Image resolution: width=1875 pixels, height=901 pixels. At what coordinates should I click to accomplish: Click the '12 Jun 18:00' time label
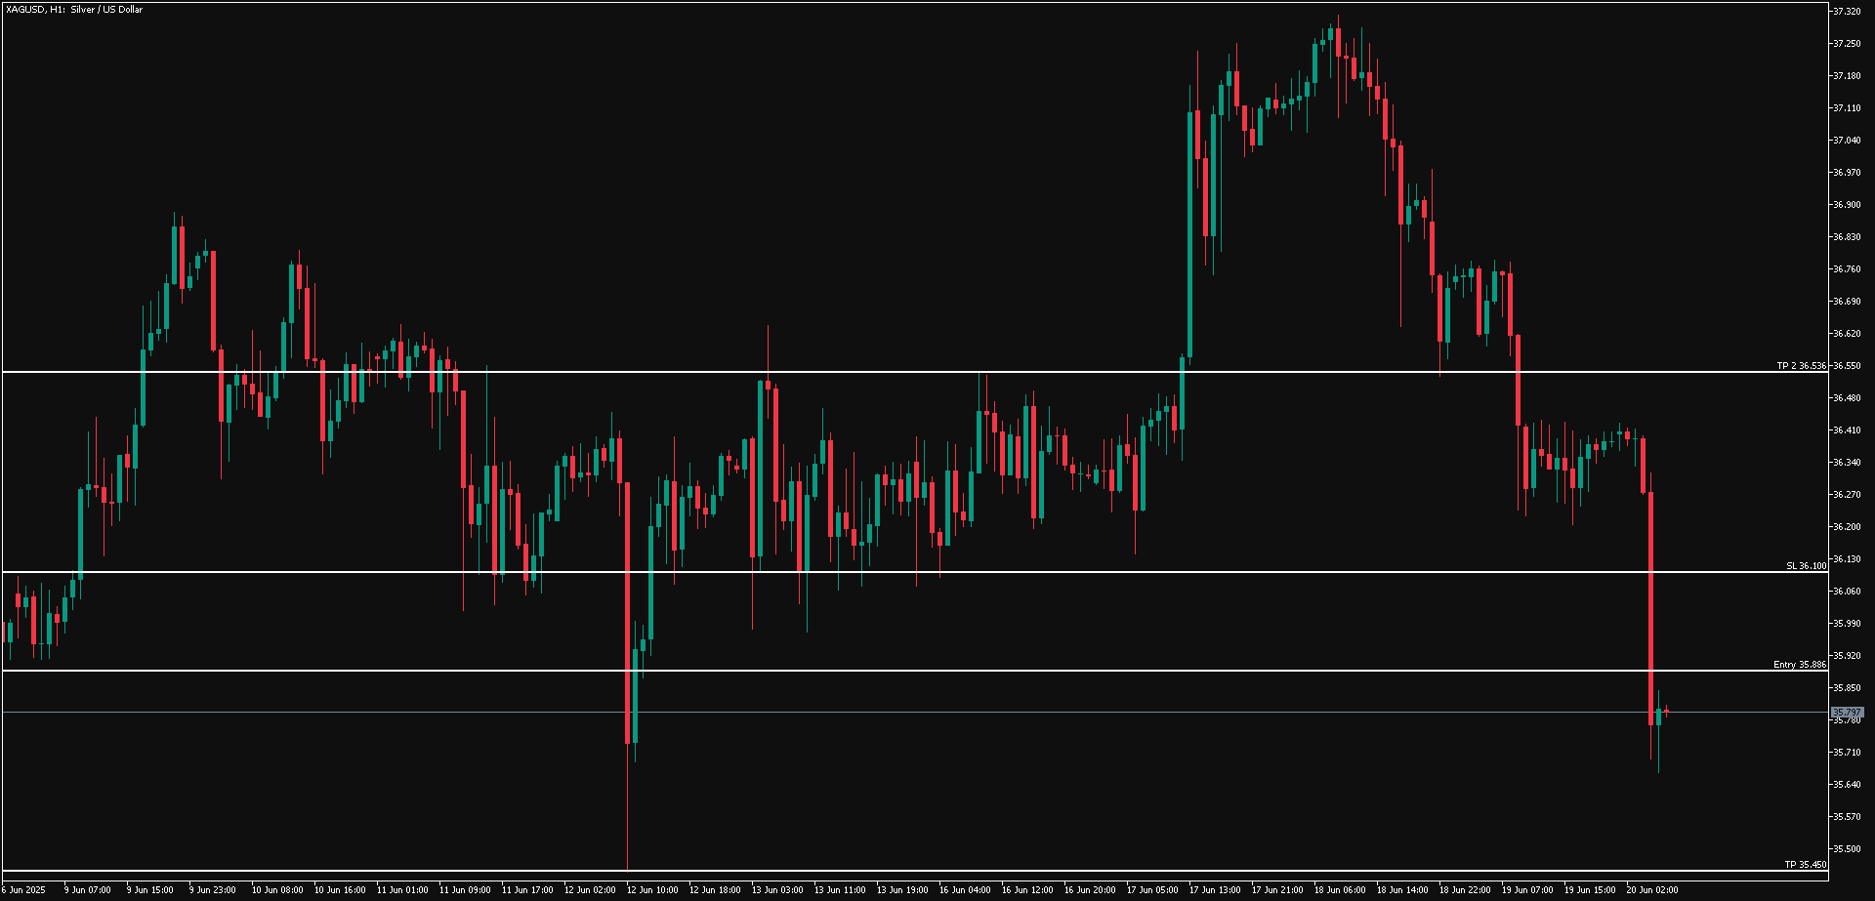715,890
